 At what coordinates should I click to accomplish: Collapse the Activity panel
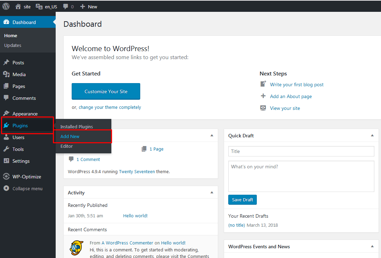coord(212,193)
